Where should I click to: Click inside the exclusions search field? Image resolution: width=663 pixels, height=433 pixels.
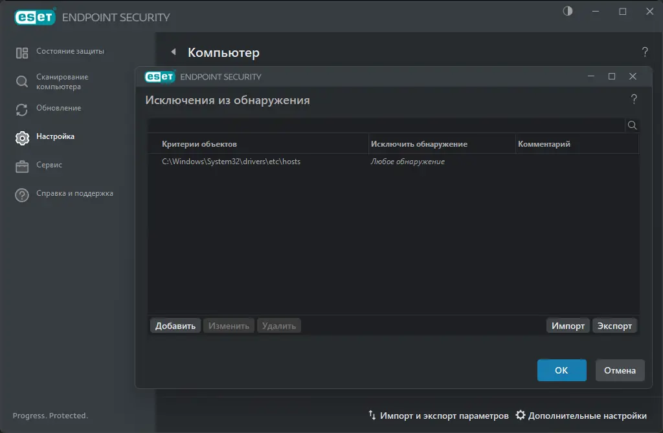[x=385, y=125]
